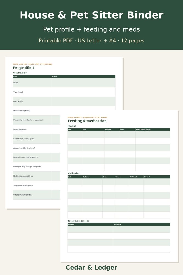Click the 'Feeding' section label above first table

(x=72, y=126)
